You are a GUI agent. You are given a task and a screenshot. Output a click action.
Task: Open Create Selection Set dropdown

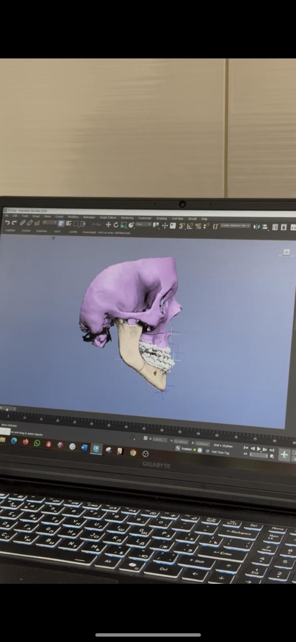[235, 226]
